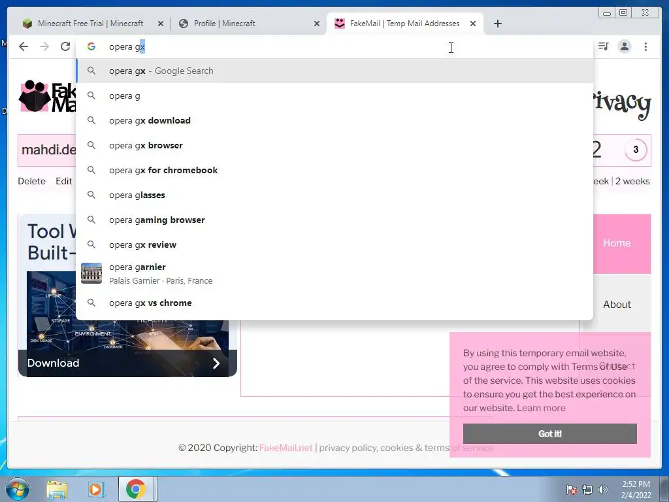Image resolution: width=669 pixels, height=502 pixels.
Task: Close the Minecraft Free Trial tab
Action: coord(161,24)
